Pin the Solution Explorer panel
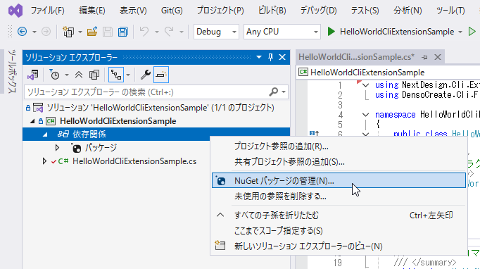Viewport: 480px width, 269px height. pyautogui.click(x=270, y=57)
